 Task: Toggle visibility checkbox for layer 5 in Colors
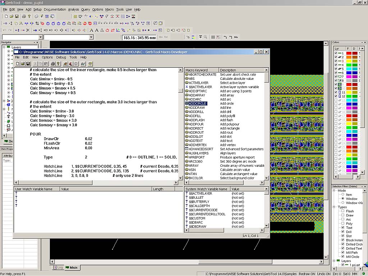[x=336, y=69]
